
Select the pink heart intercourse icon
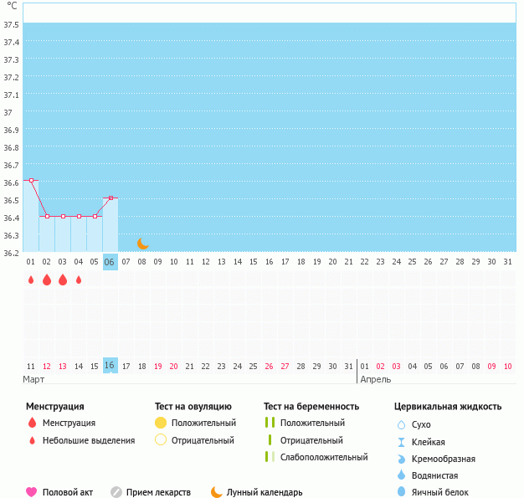[x=32, y=492]
